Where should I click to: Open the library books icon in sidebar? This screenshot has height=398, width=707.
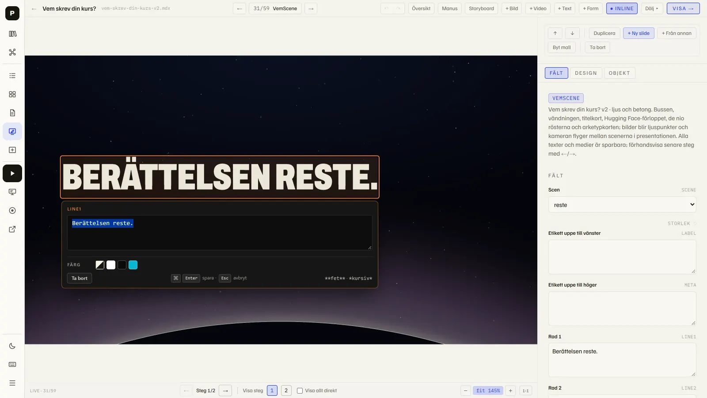coord(12,34)
